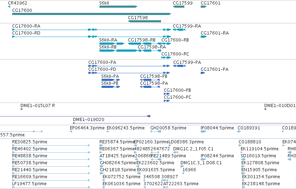Select the CR43962 gene marker
This screenshot has height=189, width=296.
coord(9,7)
